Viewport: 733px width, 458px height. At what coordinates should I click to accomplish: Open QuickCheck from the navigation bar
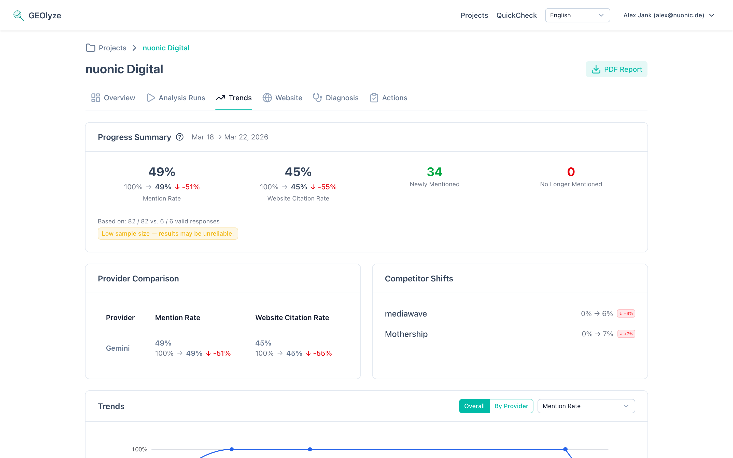point(516,15)
